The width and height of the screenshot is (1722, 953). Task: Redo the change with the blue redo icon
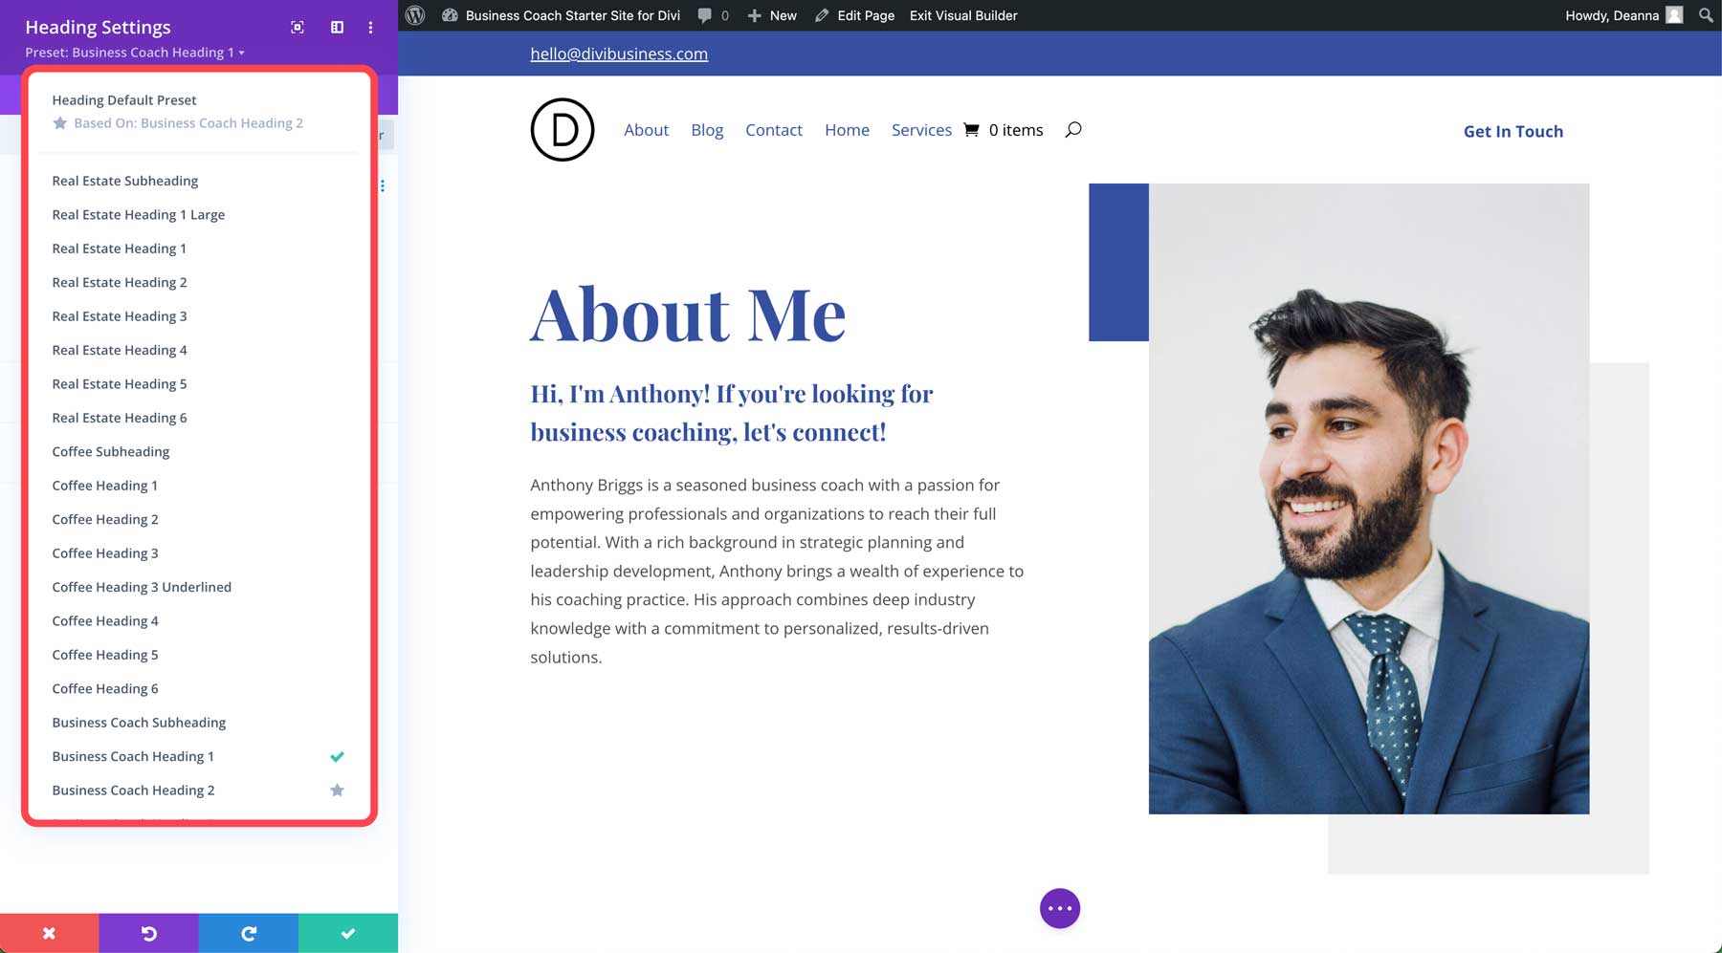tap(249, 933)
